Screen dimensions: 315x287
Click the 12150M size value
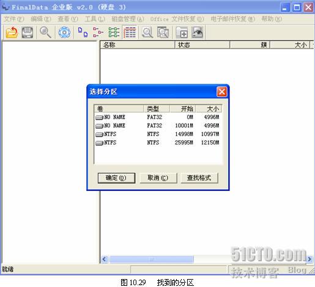click(x=210, y=143)
